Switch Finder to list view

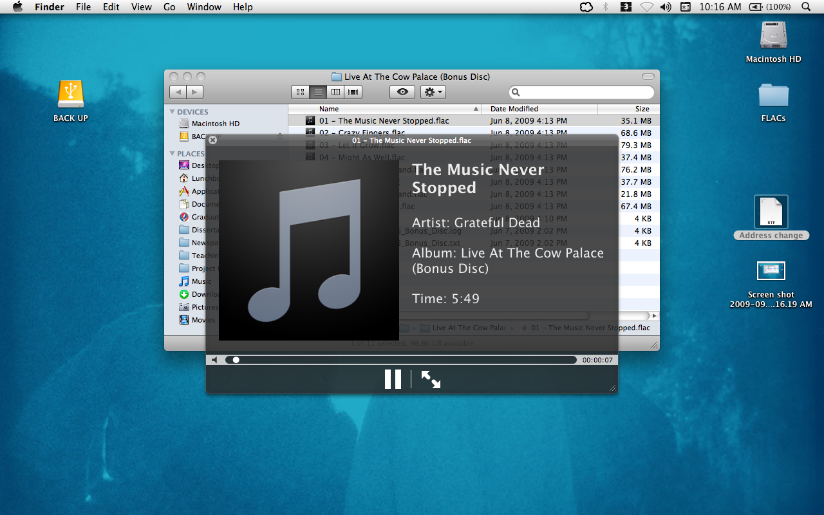(318, 92)
